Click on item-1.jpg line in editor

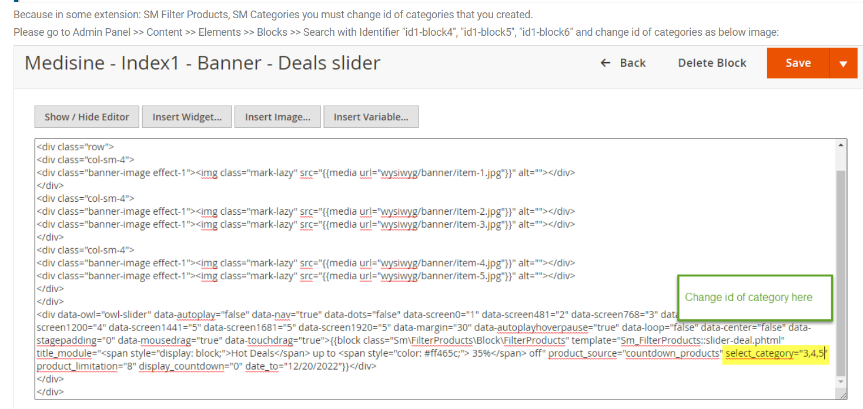click(x=306, y=173)
